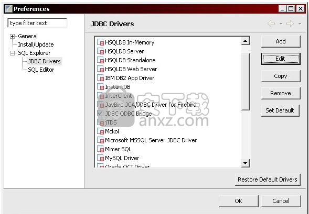Click the Copy driver button

(281, 76)
